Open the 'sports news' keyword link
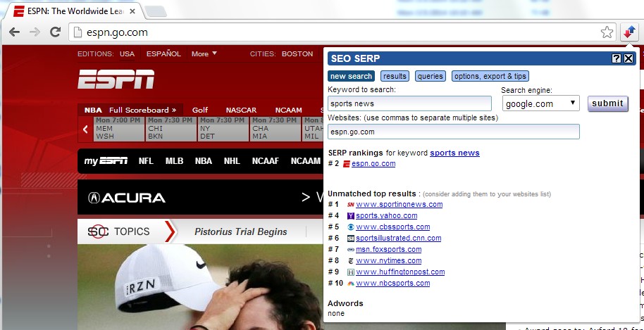Image resolution: width=644 pixels, height=330 pixels. click(454, 153)
